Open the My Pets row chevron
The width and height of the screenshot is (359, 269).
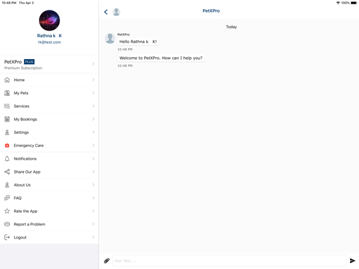click(x=93, y=93)
